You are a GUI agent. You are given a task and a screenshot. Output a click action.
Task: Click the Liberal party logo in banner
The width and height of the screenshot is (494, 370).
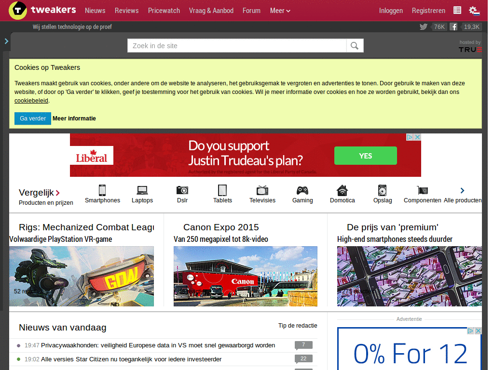[x=91, y=156]
